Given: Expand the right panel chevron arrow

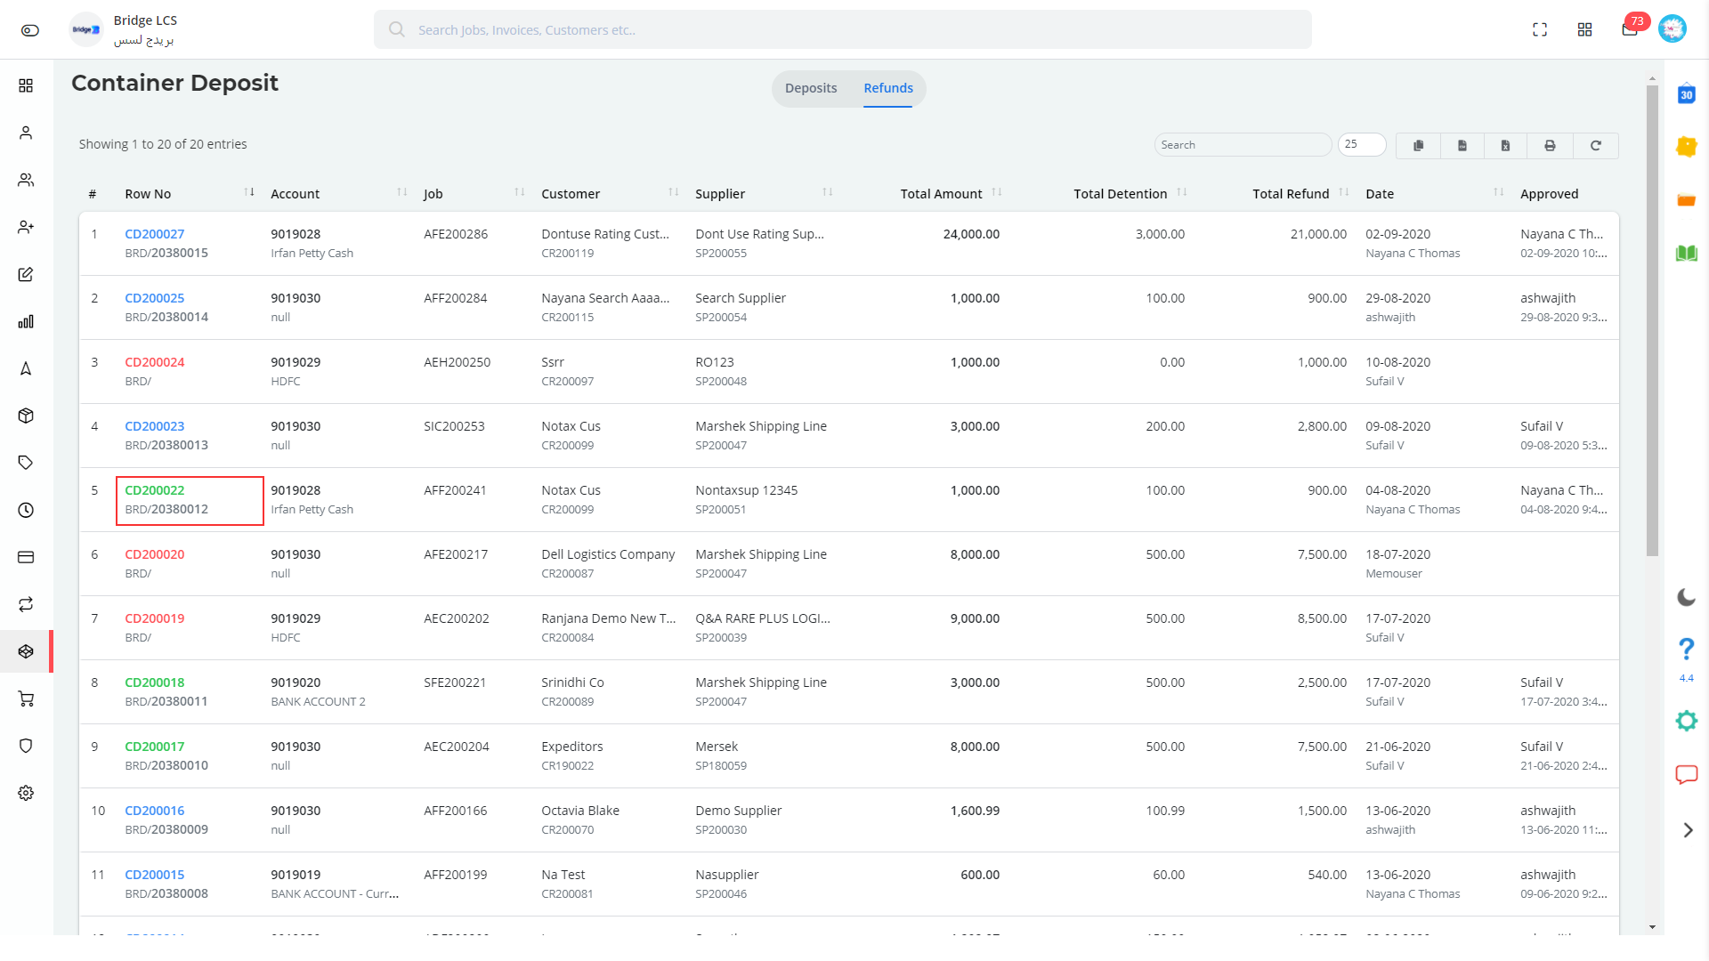Looking at the screenshot, I should click(x=1688, y=830).
